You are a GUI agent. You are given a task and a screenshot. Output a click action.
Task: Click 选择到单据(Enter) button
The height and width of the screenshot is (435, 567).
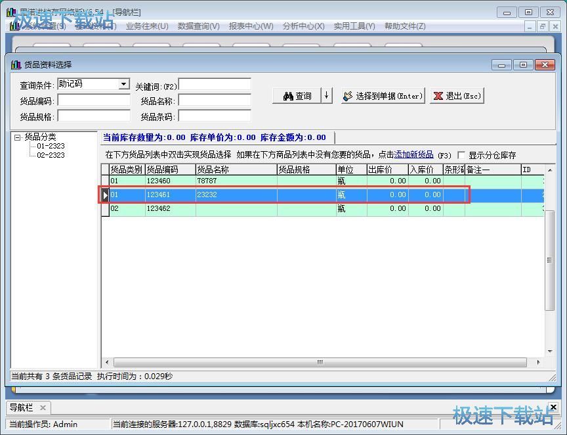pos(383,96)
